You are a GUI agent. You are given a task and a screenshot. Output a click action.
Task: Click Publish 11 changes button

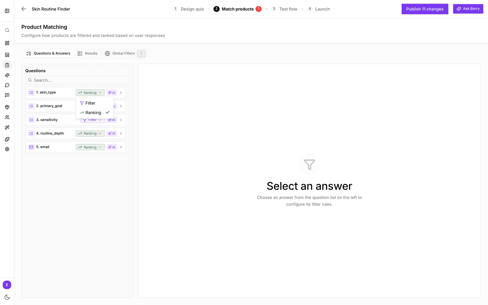[x=425, y=9]
